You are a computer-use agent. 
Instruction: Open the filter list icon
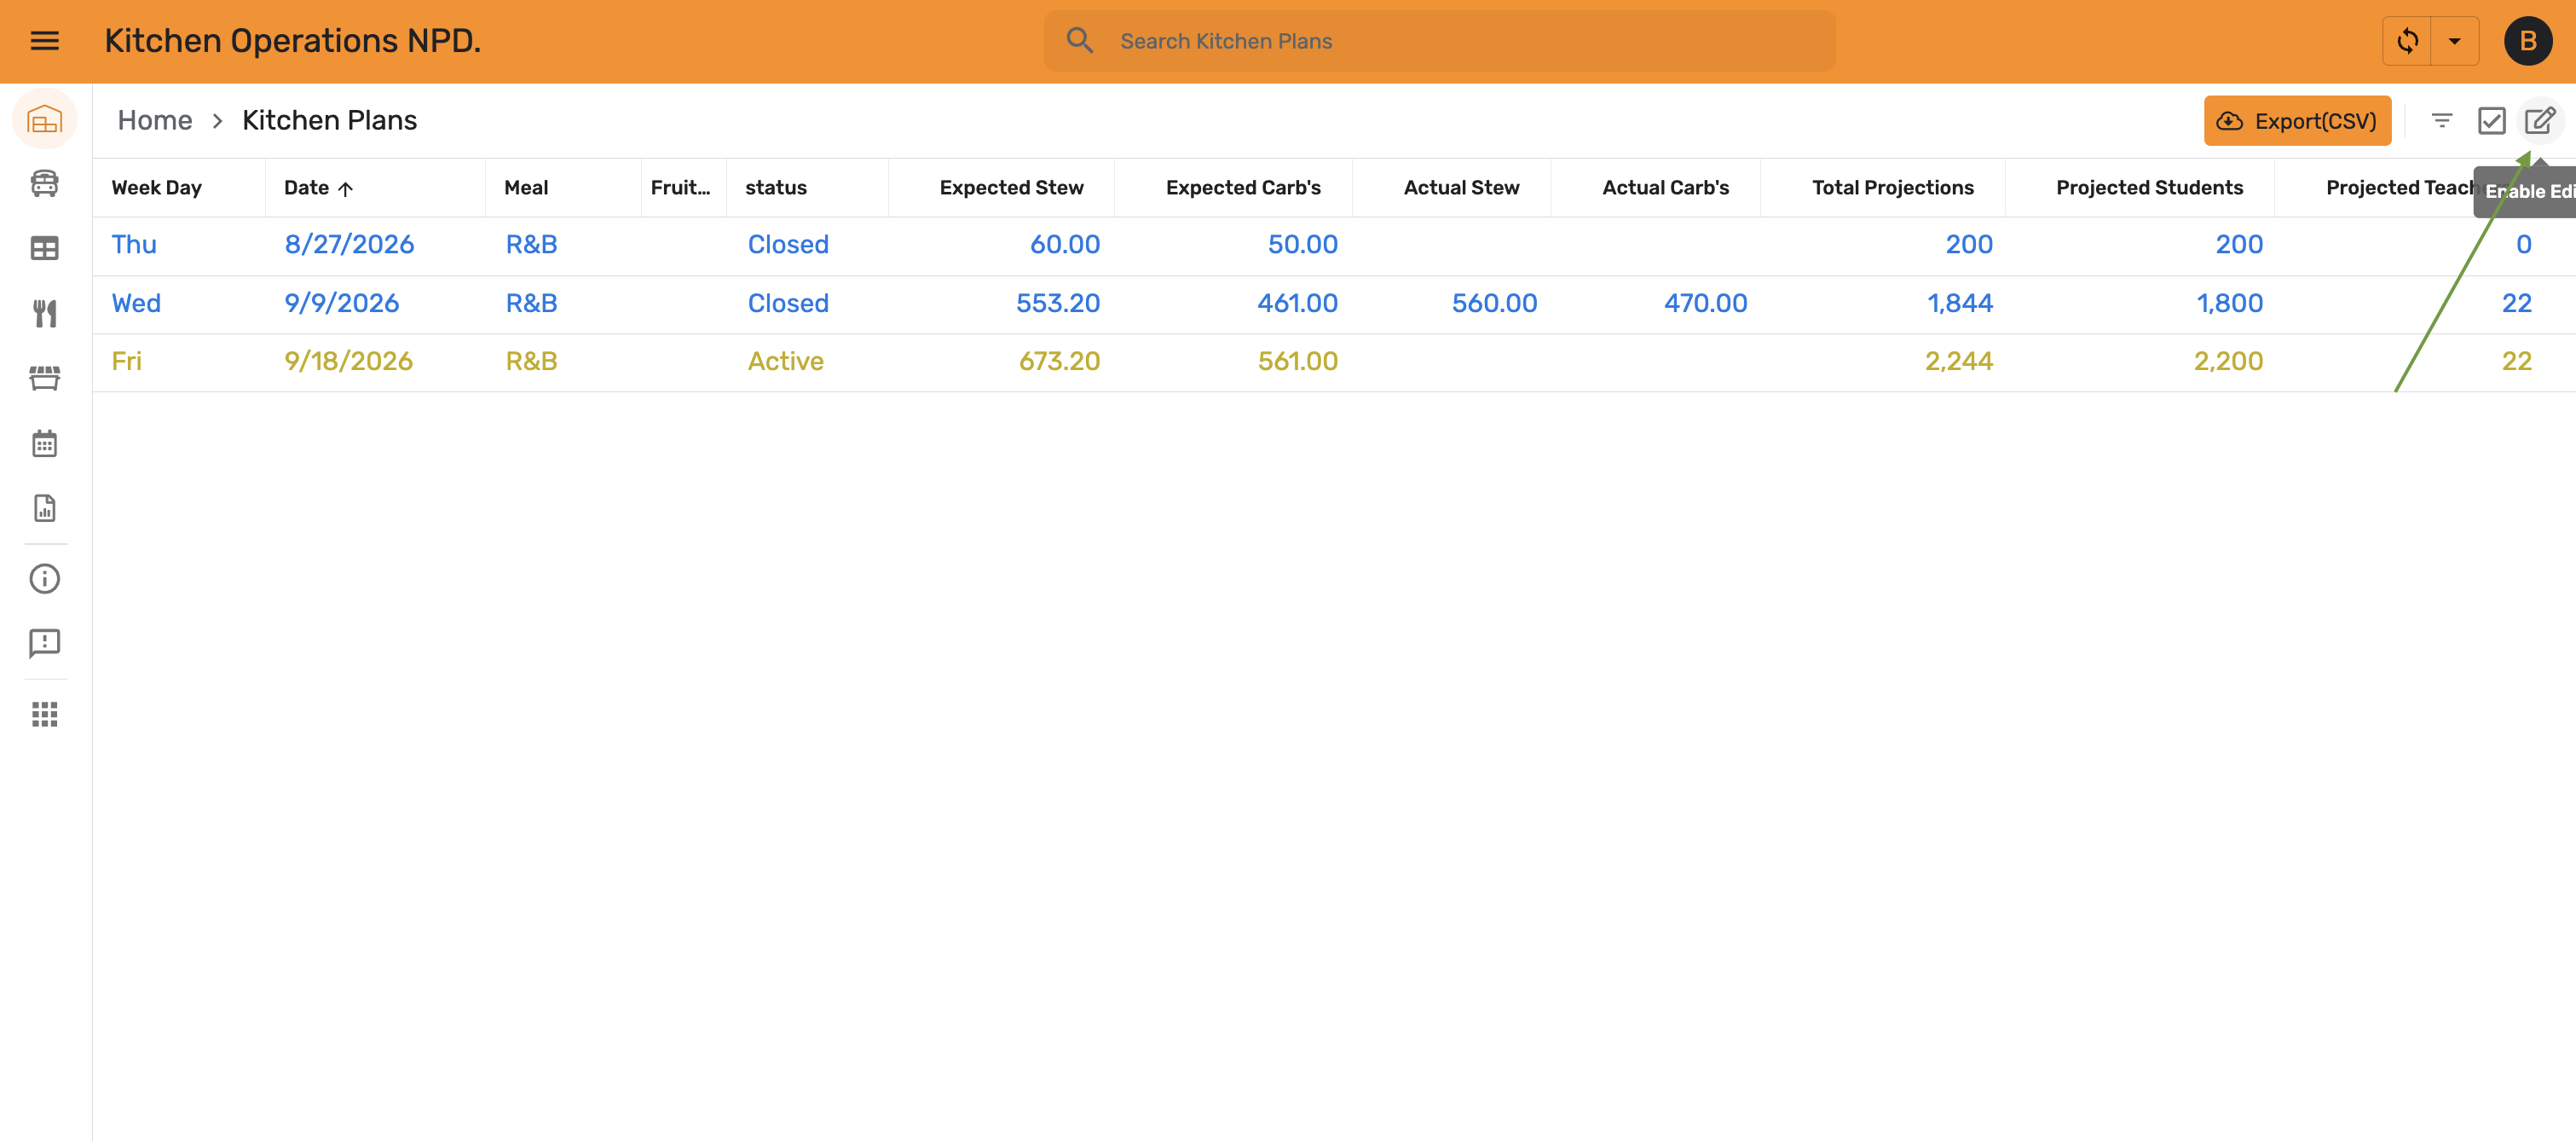pos(2442,121)
